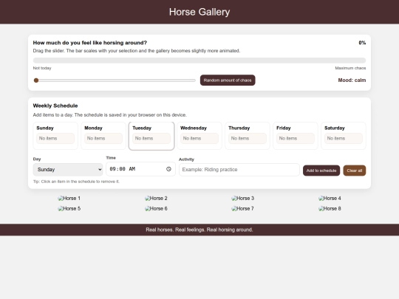This screenshot has height=299, width=399.
Task: Click the clock icon in the Time field
Action: pyautogui.click(x=168, y=169)
